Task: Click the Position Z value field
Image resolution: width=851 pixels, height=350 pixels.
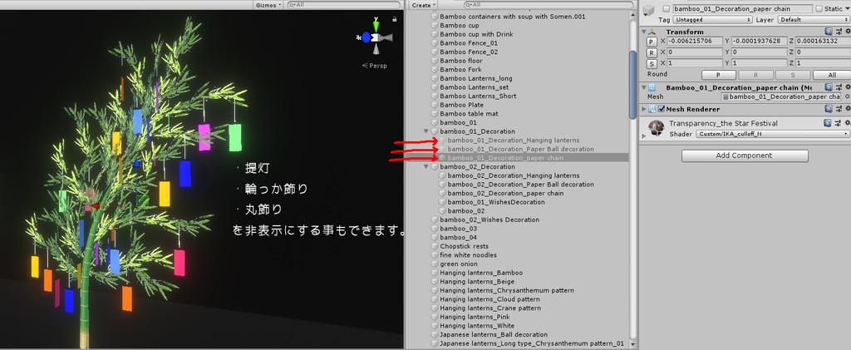Action: 824,42
